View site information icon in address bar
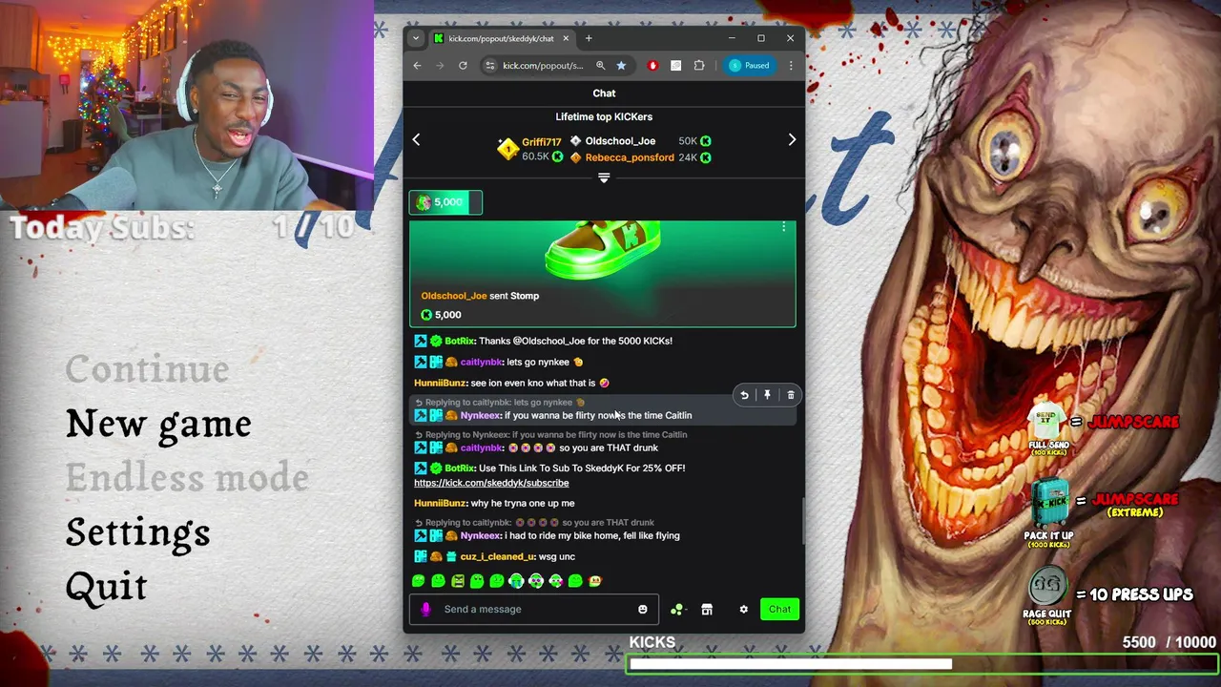The image size is (1221, 687). (490, 66)
